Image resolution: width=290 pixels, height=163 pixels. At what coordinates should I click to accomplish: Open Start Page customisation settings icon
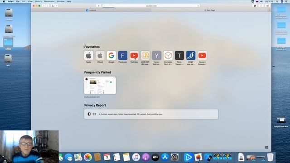pyautogui.click(x=266, y=147)
